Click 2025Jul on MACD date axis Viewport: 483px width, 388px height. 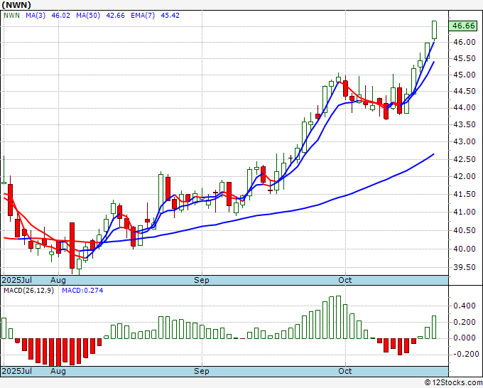click(17, 371)
